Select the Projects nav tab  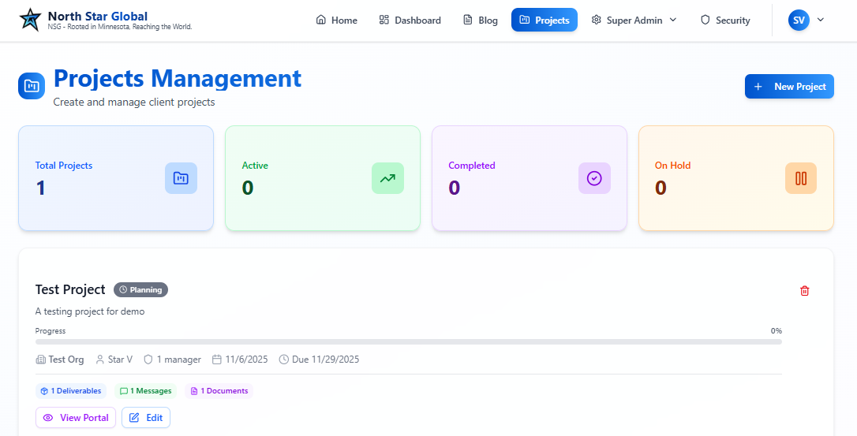[545, 20]
